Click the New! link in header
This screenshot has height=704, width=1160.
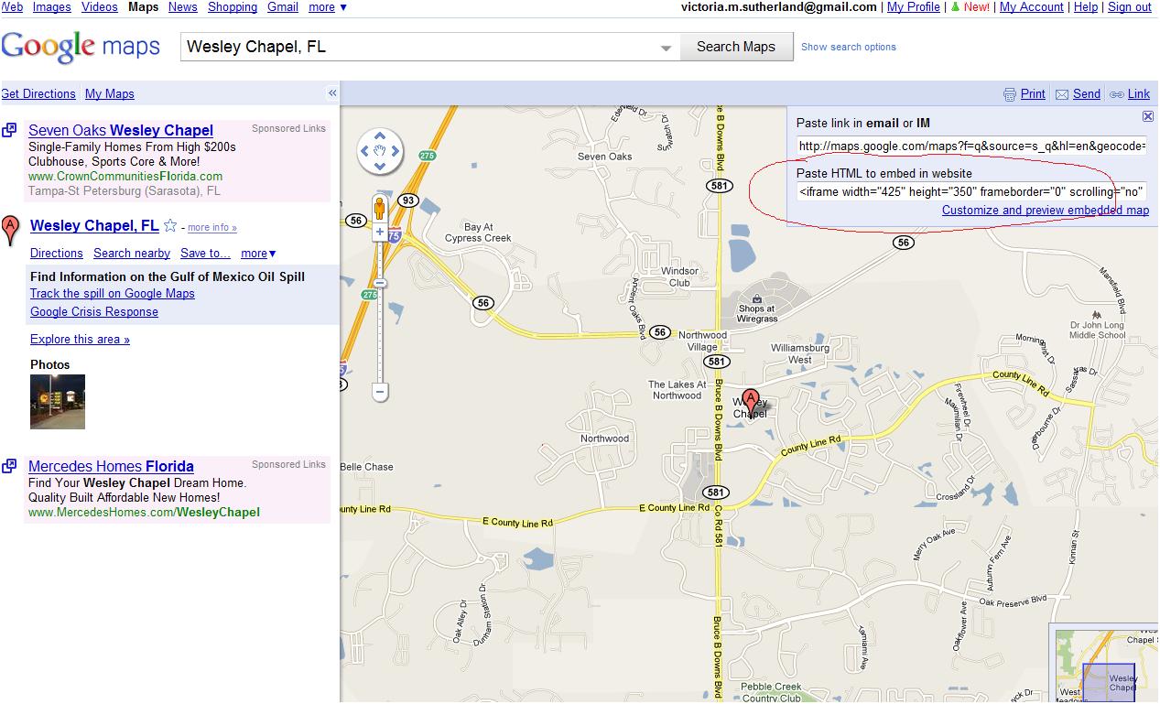pyautogui.click(x=976, y=7)
